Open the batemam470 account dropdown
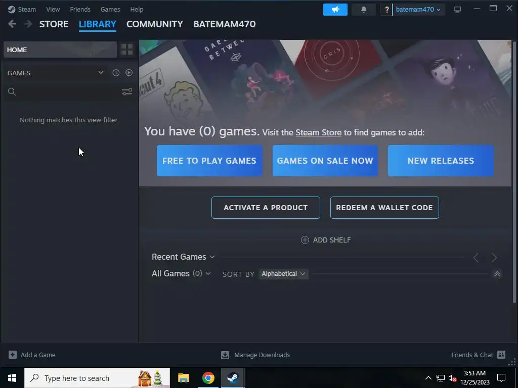This screenshot has height=388, width=518. point(418,10)
